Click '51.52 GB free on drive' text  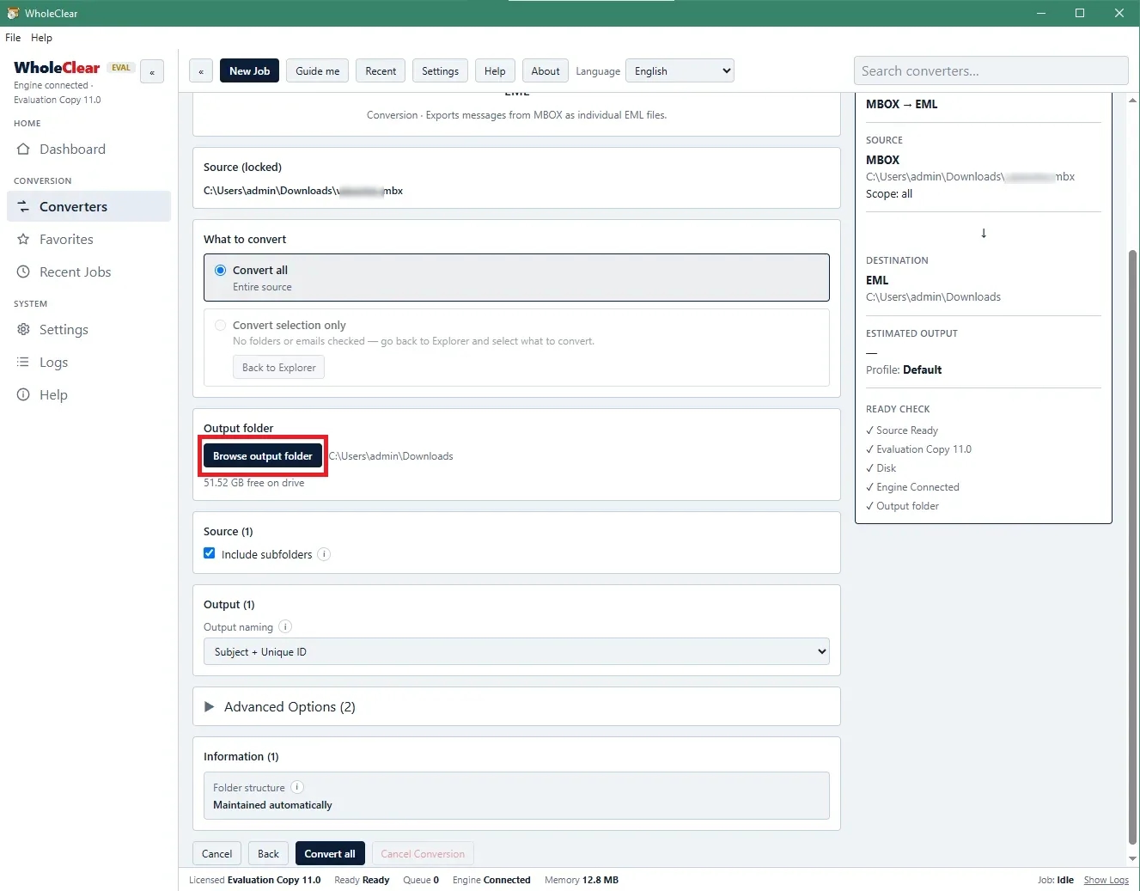click(253, 483)
